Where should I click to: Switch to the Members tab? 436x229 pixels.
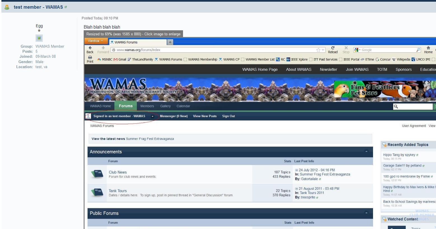pos(147,106)
